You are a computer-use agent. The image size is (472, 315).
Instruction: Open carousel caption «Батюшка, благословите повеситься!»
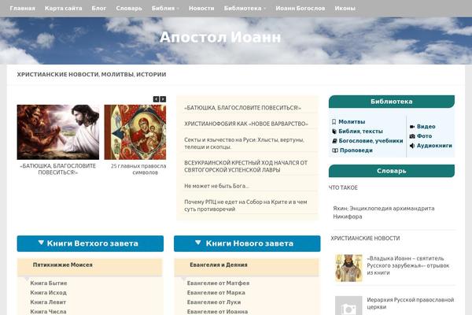click(x=57, y=169)
